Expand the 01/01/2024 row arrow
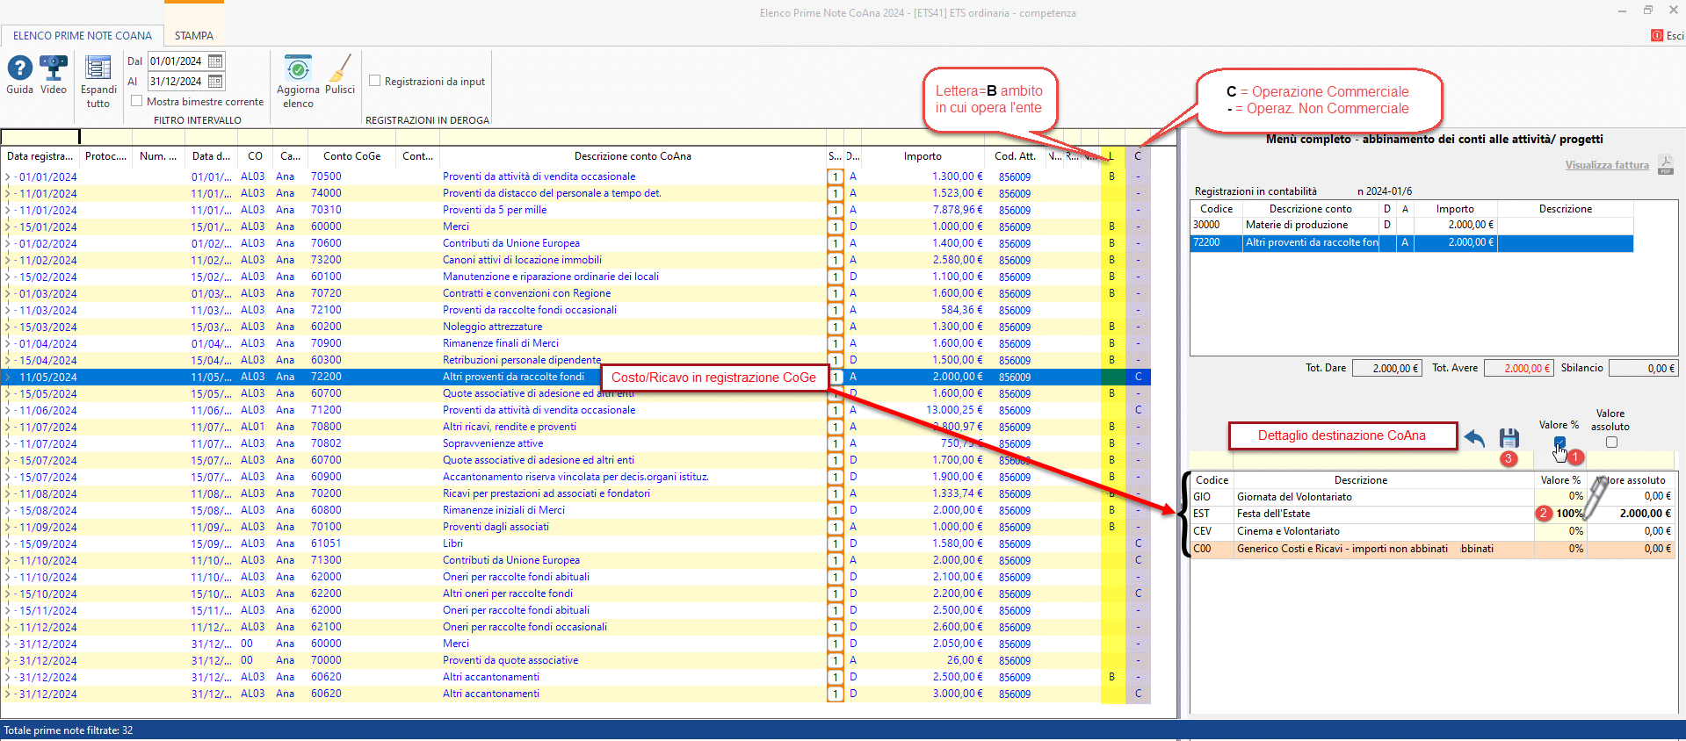Image resolution: width=1686 pixels, height=741 pixels. pyautogui.click(x=8, y=176)
